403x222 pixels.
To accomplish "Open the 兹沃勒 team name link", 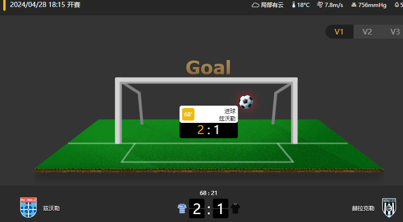I will click(x=51, y=209).
